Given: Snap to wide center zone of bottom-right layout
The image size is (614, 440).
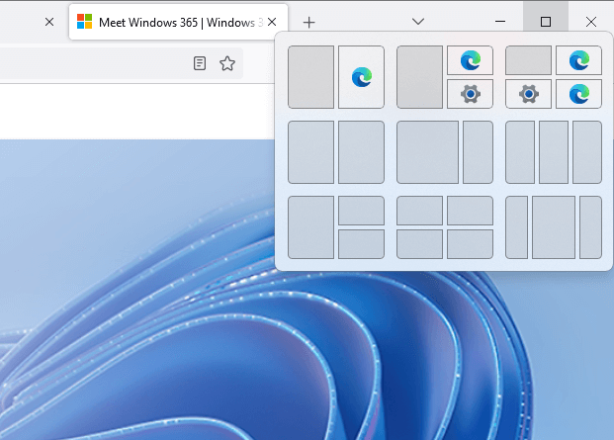Looking at the screenshot, I should coord(554,227).
